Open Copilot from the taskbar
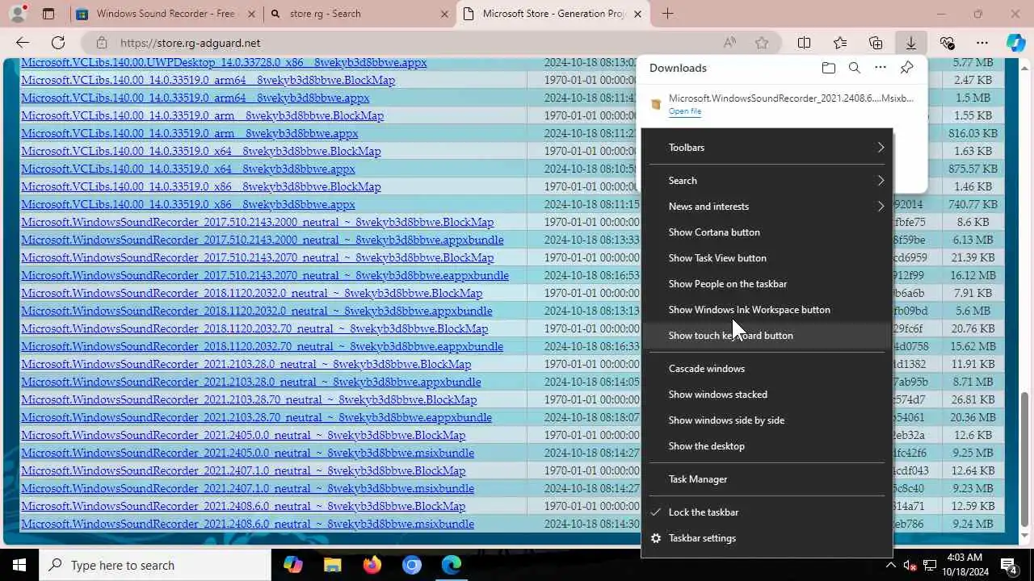The width and height of the screenshot is (1034, 581). (x=292, y=565)
